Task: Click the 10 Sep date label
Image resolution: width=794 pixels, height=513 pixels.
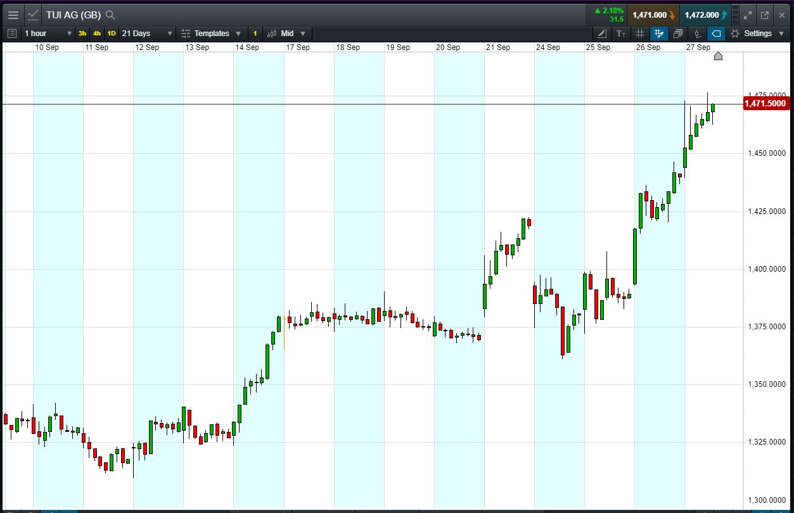Action: point(47,47)
